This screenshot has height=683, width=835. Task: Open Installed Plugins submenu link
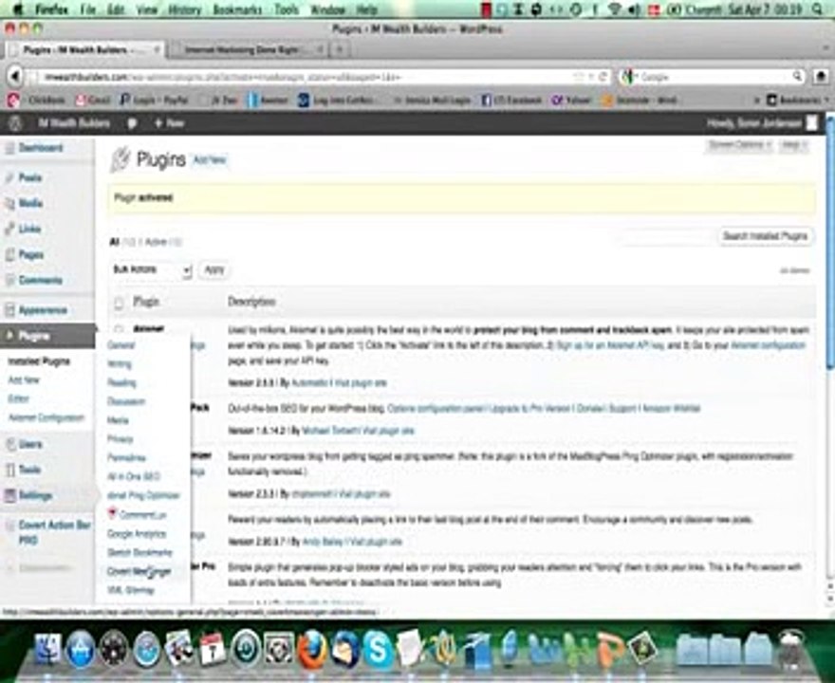[38, 361]
